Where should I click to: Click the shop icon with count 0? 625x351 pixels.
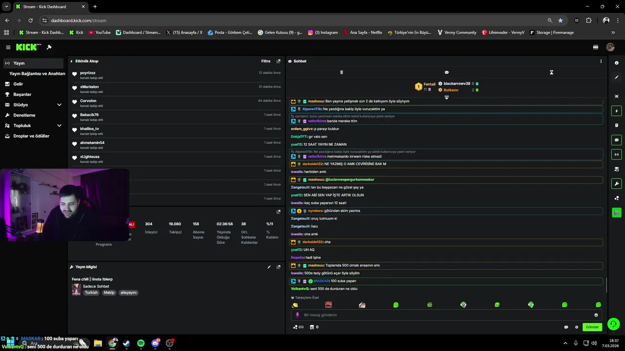tap(314, 327)
